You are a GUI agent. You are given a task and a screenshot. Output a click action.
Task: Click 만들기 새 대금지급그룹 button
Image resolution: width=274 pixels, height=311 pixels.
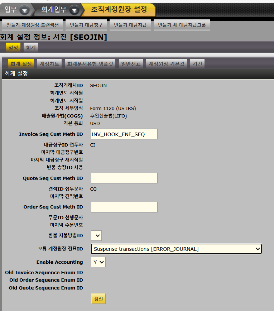coord(182,25)
